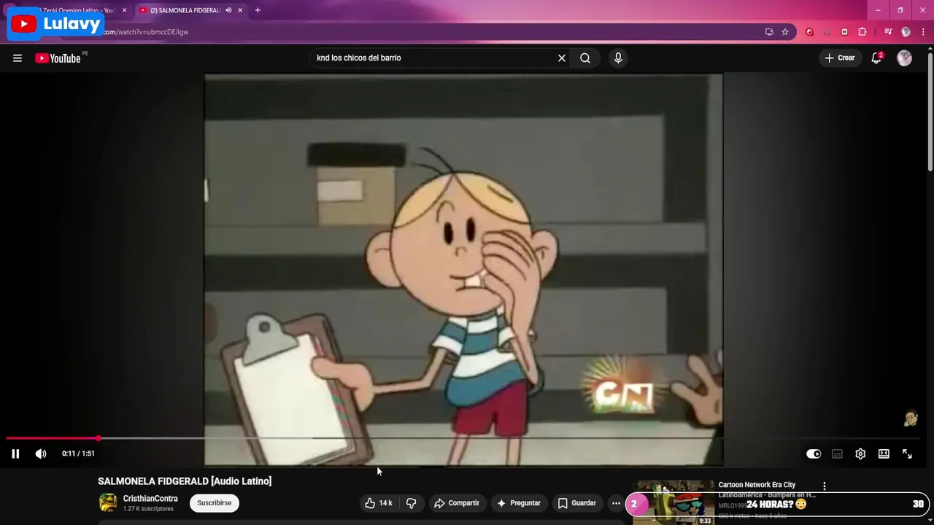Open more actions ellipsis below video
This screenshot has height=525, width=934.
coord(616,503)
